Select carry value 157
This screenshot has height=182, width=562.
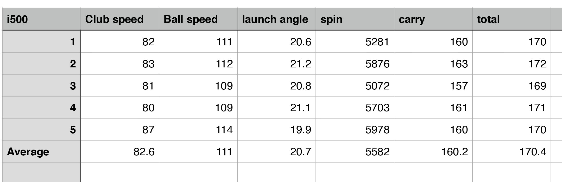433,86
